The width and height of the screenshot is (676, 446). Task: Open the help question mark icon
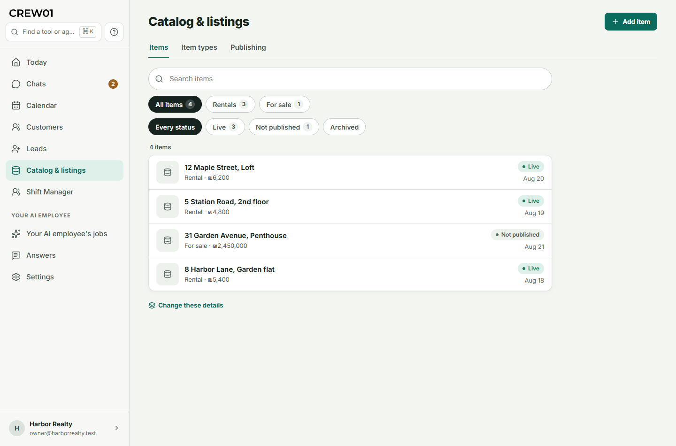tap(114, 32)
